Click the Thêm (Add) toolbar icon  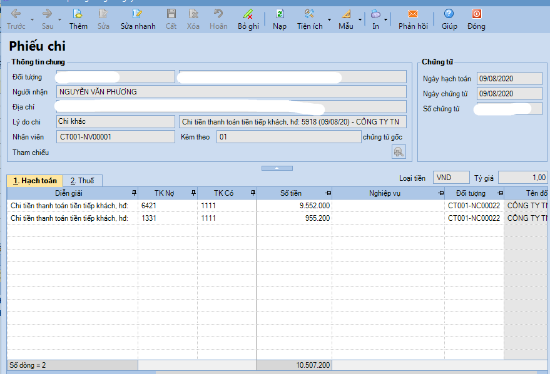coord(78,14)
